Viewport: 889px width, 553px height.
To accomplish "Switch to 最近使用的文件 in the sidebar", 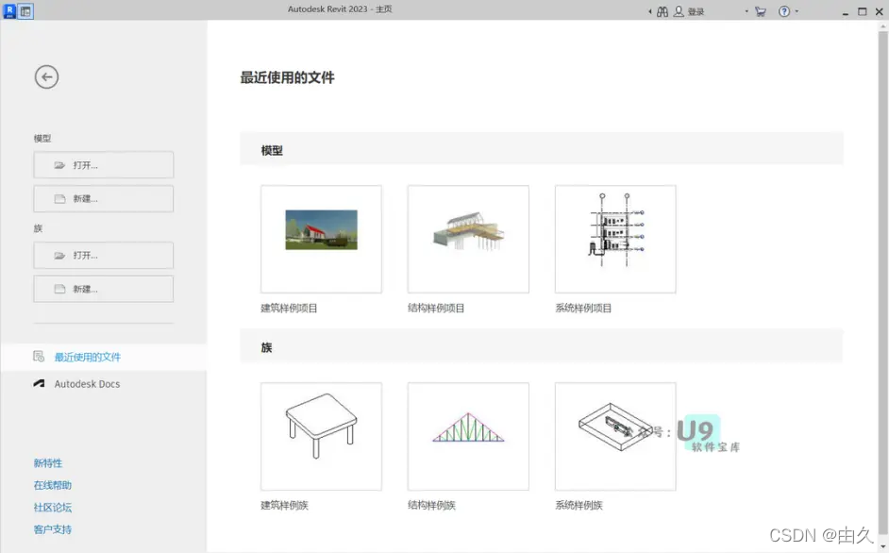I will click(89, 357).
